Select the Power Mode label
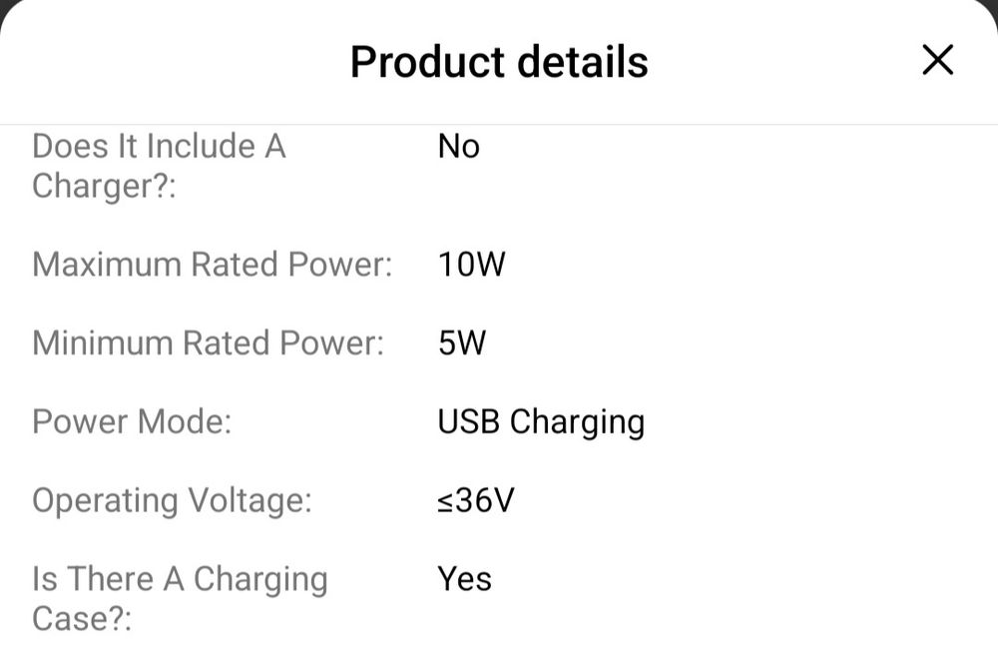 132,421
